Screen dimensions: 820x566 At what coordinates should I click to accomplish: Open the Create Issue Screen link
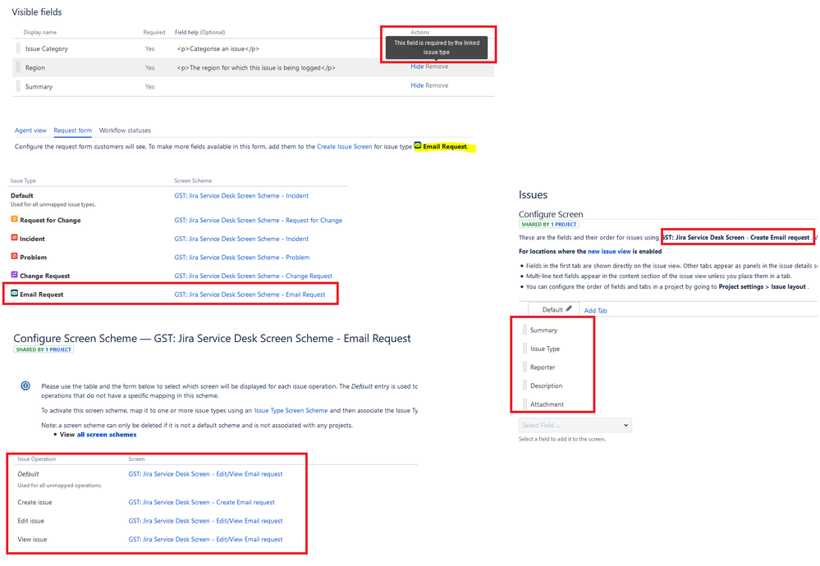click(344, 147)
